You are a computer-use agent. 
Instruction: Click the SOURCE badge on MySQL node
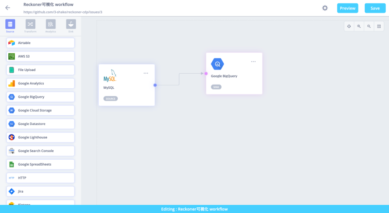(x=111, y=99)
